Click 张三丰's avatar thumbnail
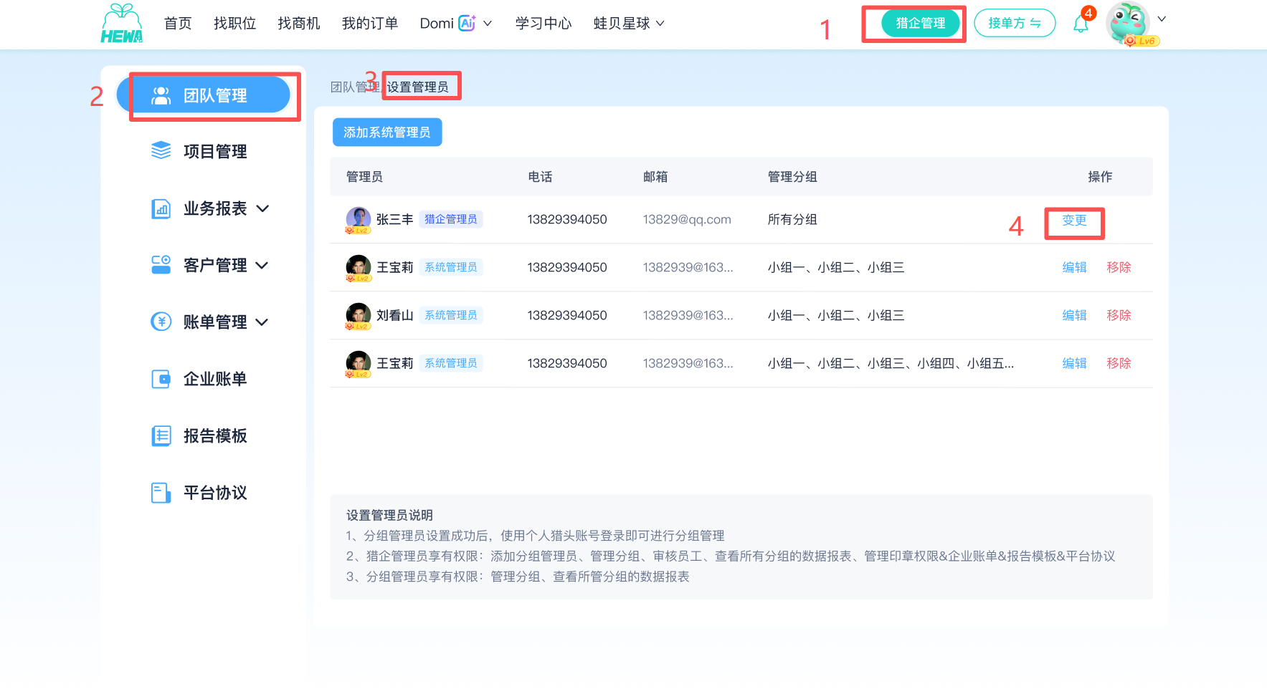 (359, 219)
